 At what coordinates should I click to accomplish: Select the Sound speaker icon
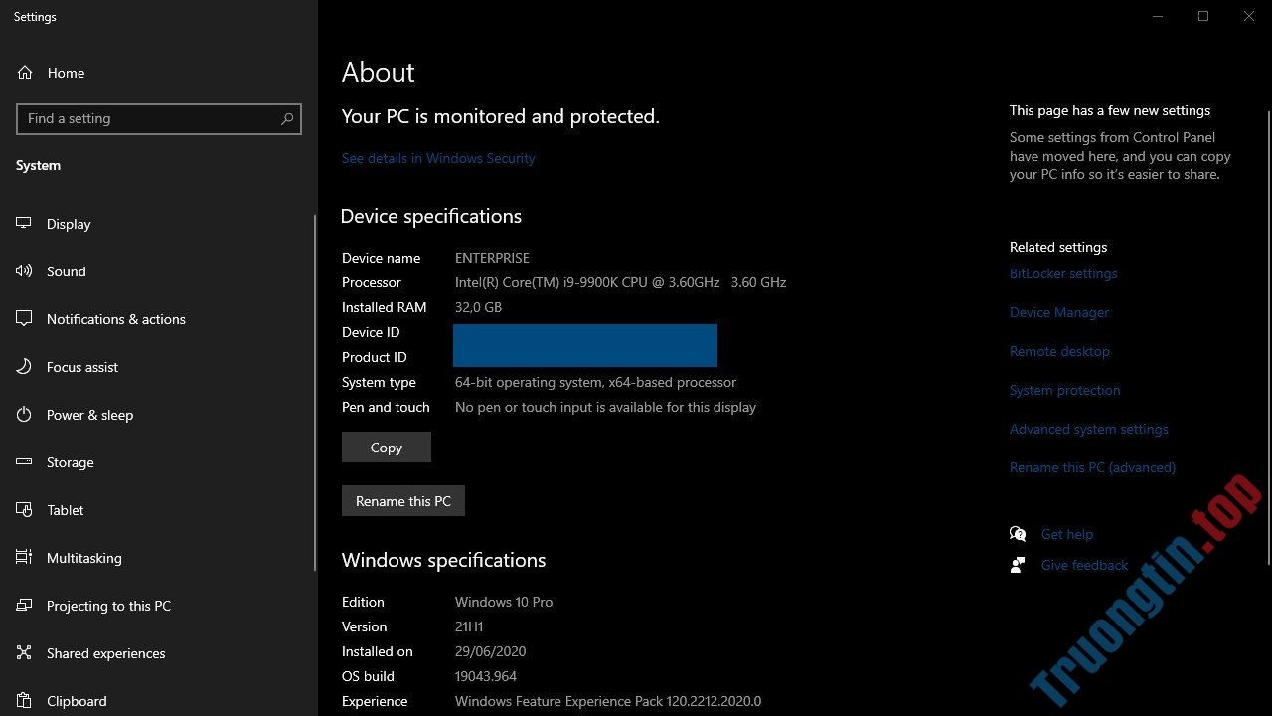coord(24,271)
